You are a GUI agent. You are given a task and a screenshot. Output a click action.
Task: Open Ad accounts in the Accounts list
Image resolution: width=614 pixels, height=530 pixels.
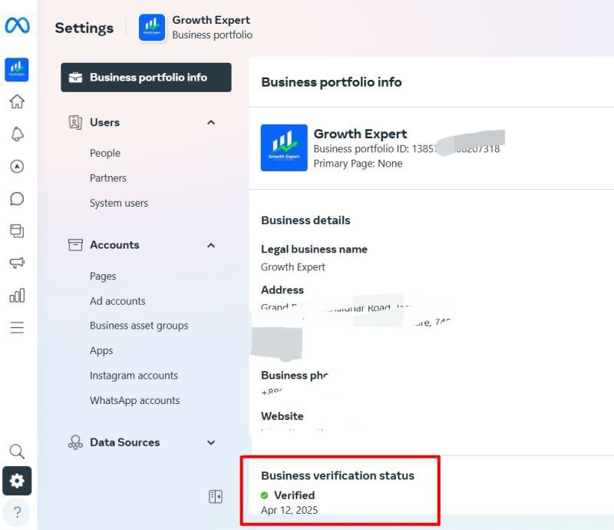pyautogui.click(x=117, y=301)
